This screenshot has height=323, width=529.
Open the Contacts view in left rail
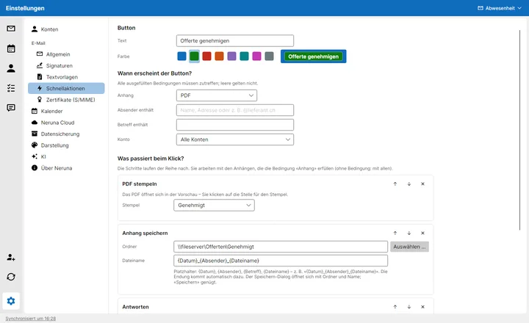11,68
